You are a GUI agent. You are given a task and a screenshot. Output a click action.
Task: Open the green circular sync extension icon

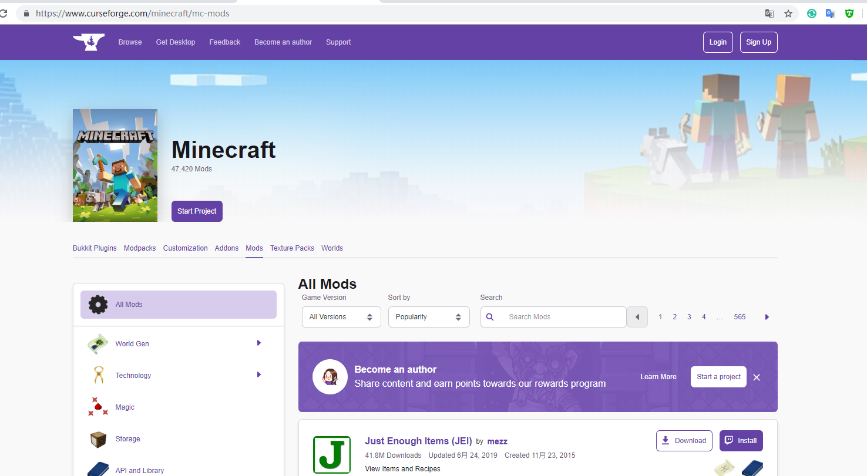(x=812, y=13)
